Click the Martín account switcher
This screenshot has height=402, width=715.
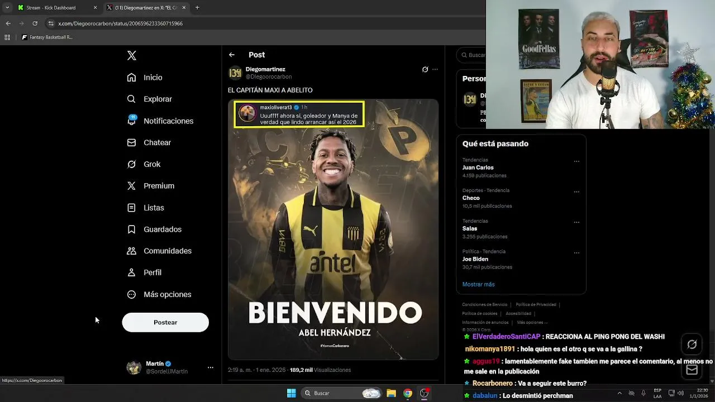[169, 367]
